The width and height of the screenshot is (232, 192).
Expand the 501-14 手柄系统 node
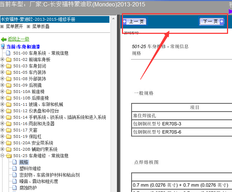(2, 117)
